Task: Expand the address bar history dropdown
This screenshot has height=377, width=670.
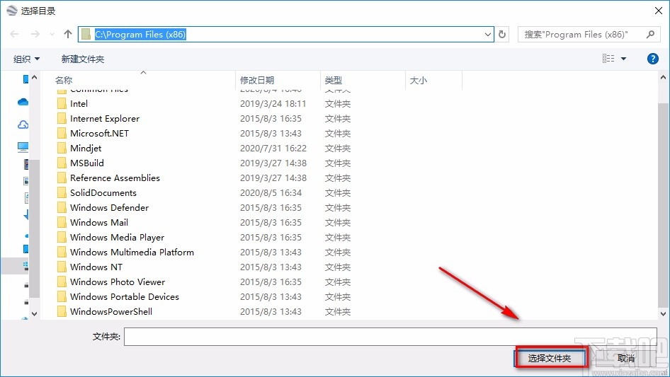Action: pos(488,34)
